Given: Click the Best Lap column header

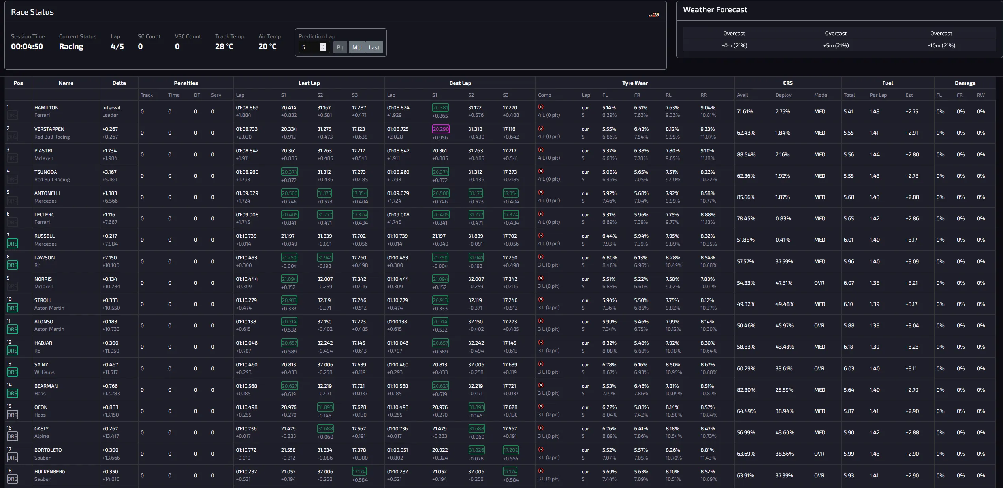Looking at the screenshot, I should point(459,83).
